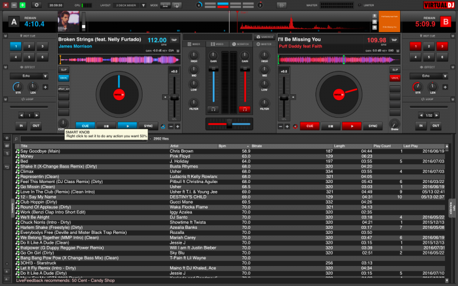Nudge deck A pitch up with plus
The height and width of the screenshot is (286, 458).
click(177, 126)
